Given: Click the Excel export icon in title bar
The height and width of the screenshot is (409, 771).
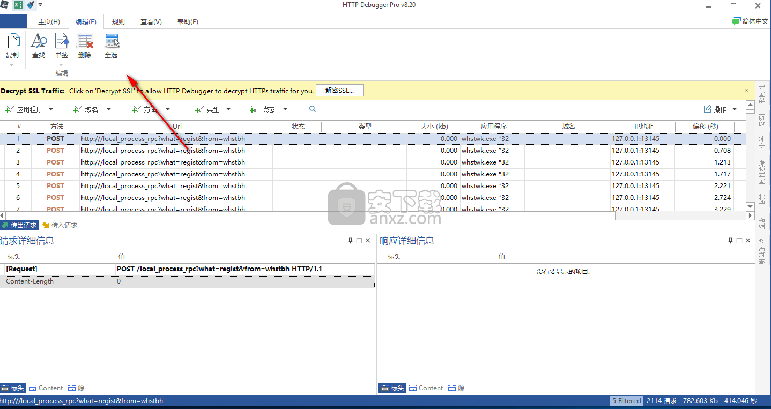Looking at the screenshot, I should point(18,5).
